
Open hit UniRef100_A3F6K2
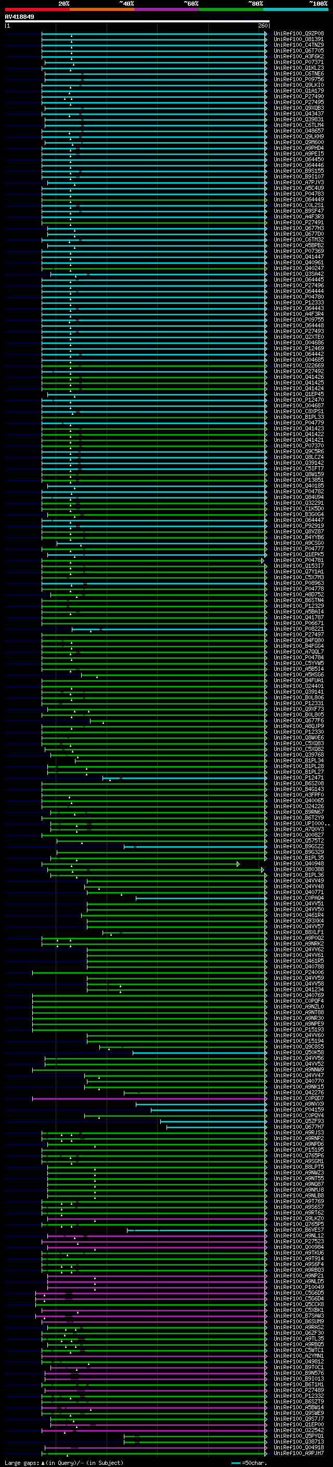tap(299, 56)
